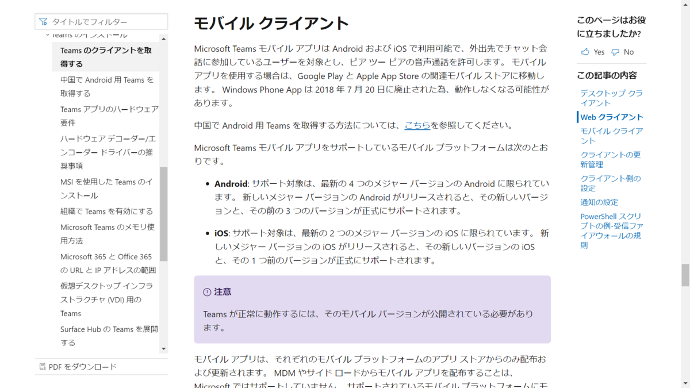The width and height of the screenshot is (690, 388).
Task: Open ハードウェア デコーダー/エンコーダー ドライバーの推奨事項
Action: [108, 152]
